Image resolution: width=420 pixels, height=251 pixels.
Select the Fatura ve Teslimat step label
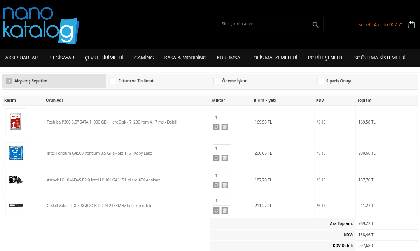(136, 81)
